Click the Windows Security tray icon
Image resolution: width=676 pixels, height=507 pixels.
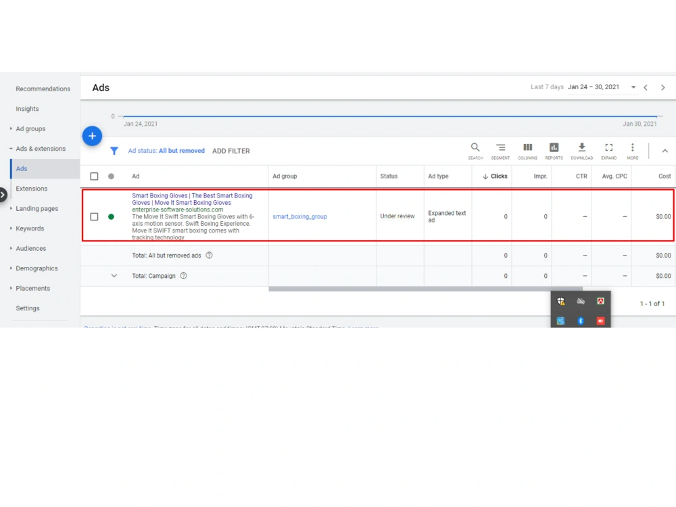561,301
